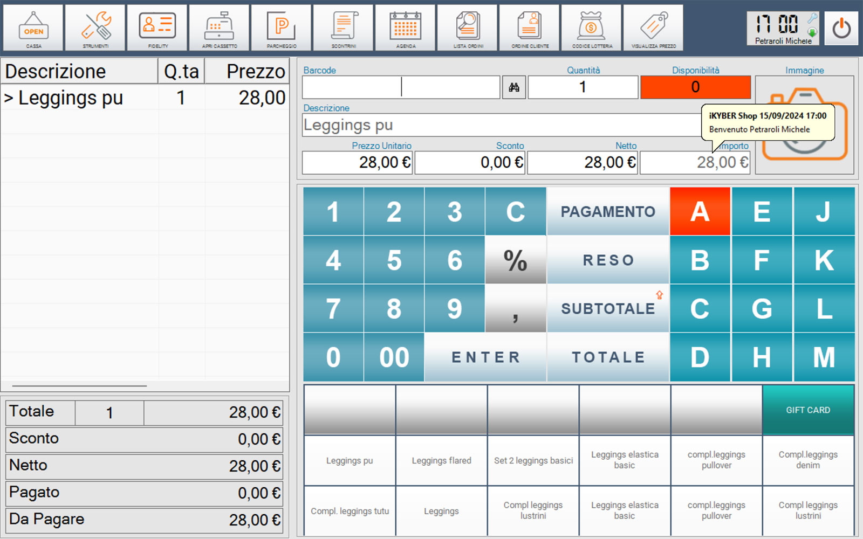
Task: Tap the keypad C clear key
Action: (516, 211)
